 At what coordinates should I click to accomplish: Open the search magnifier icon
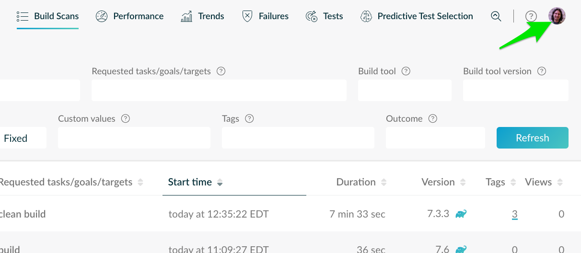[x=496, y=16]
